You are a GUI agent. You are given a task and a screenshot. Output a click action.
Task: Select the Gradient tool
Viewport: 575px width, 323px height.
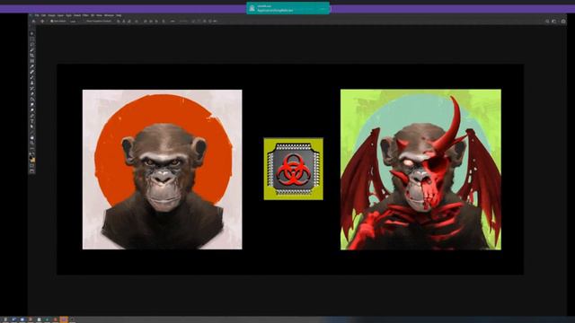tap(32, 99)
